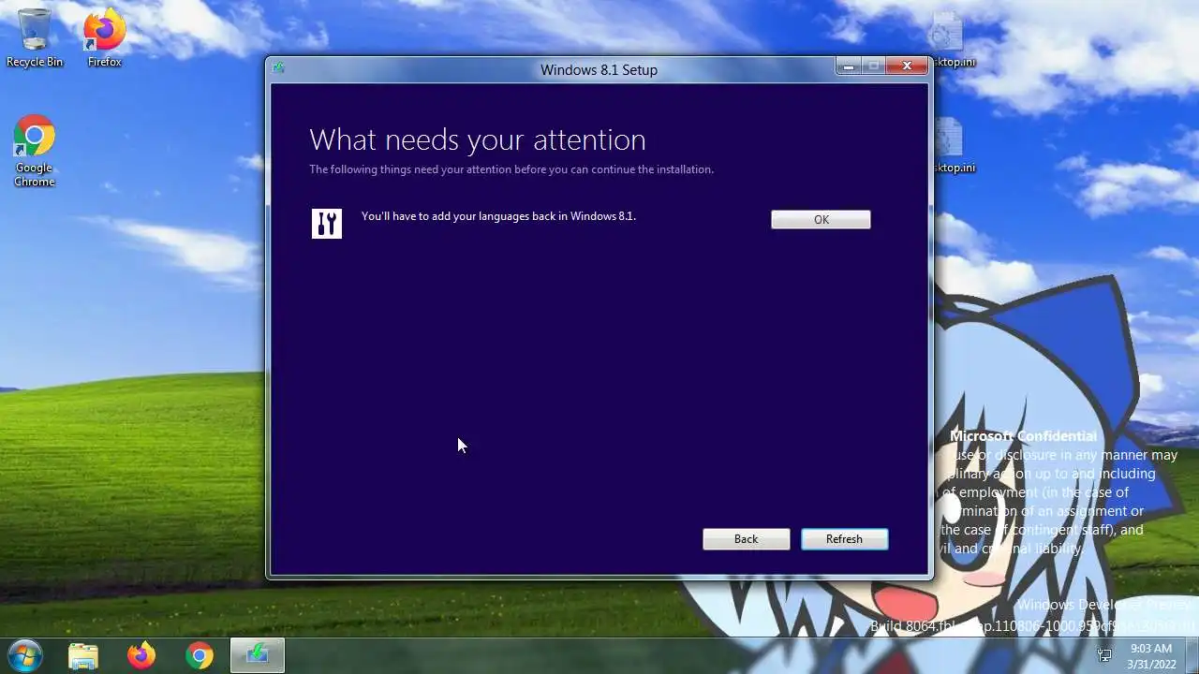Minimize the Windows 8.1 Setup window
This screenshot has width=1199, height=674.
point(849,66)
